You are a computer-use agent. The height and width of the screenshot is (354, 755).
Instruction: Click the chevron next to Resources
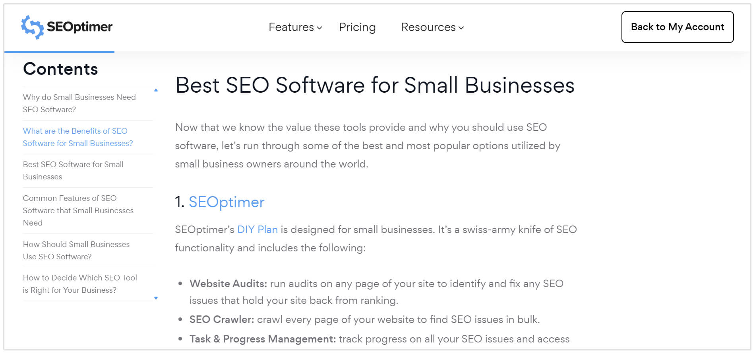461,28
